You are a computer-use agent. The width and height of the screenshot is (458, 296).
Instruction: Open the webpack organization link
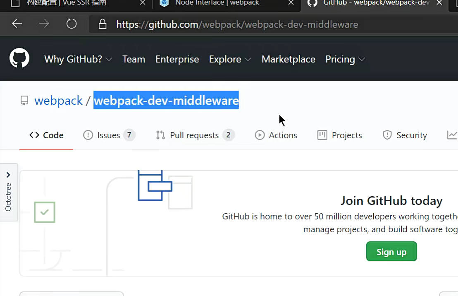pos(58,101)
